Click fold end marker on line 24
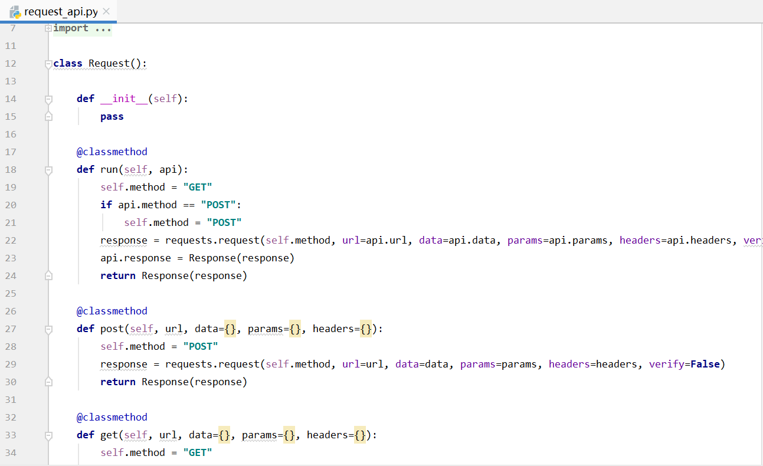Viewport: 763px width, 466px height. (x=48, y=275)
